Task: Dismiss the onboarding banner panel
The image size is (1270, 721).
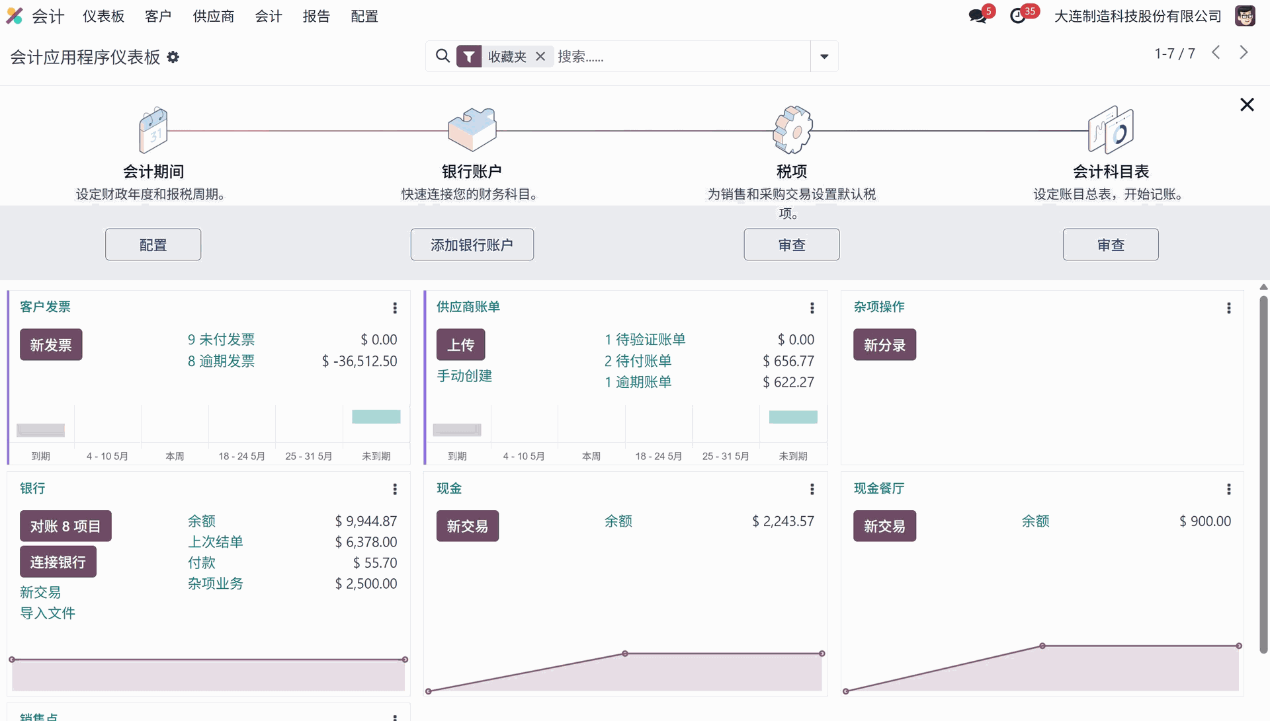Action: [x=1247, y=105]
